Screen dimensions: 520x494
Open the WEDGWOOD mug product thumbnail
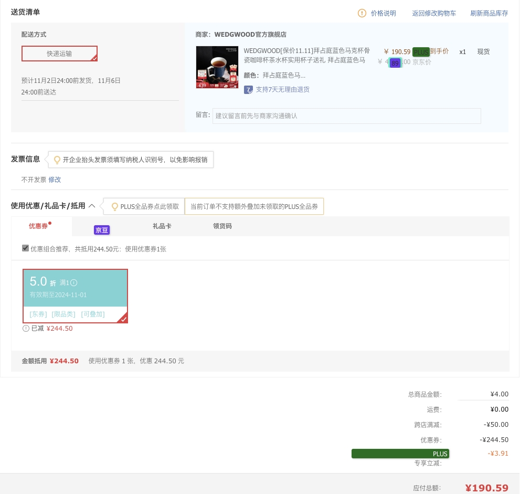pos(217,67)
